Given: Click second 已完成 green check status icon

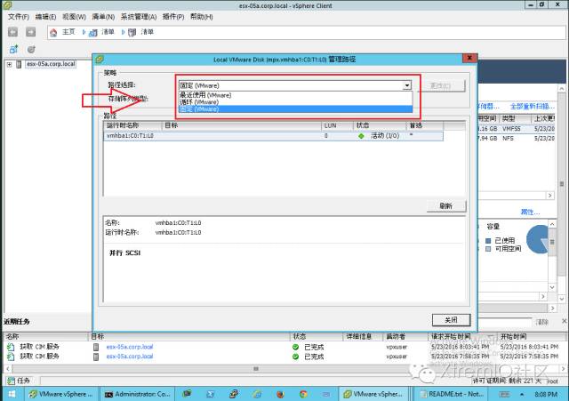Looking at the screenshot, I should click(x=296, y=357).
